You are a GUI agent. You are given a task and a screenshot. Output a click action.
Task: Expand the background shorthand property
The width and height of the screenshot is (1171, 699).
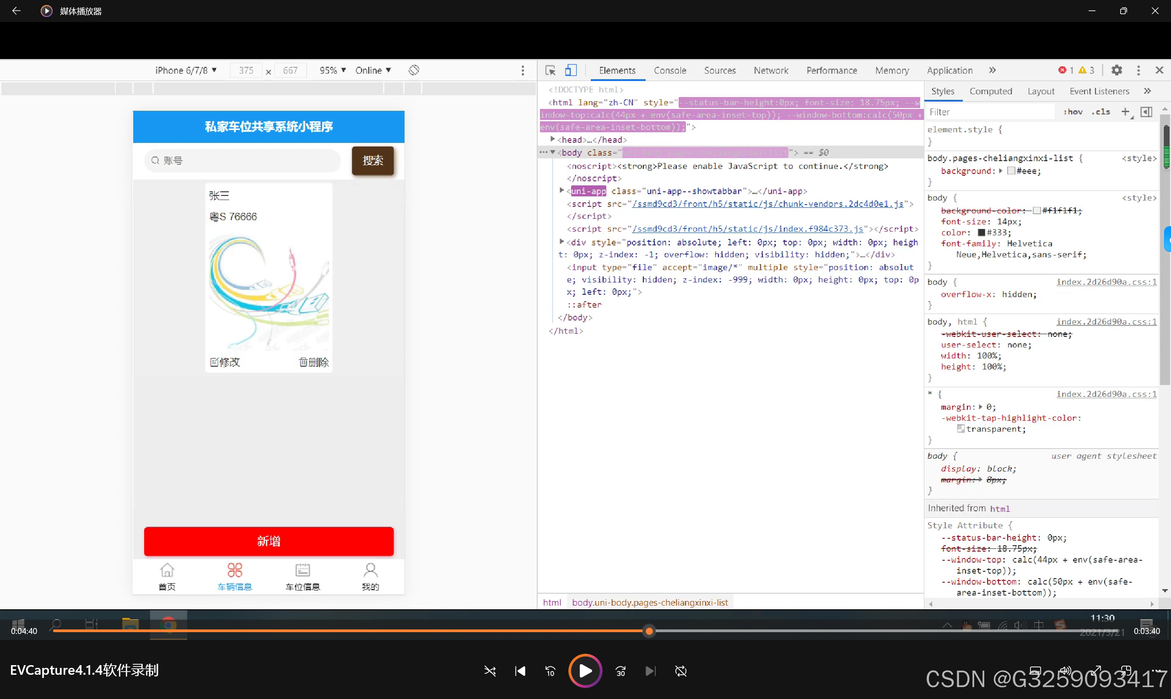pos(1001,171)
